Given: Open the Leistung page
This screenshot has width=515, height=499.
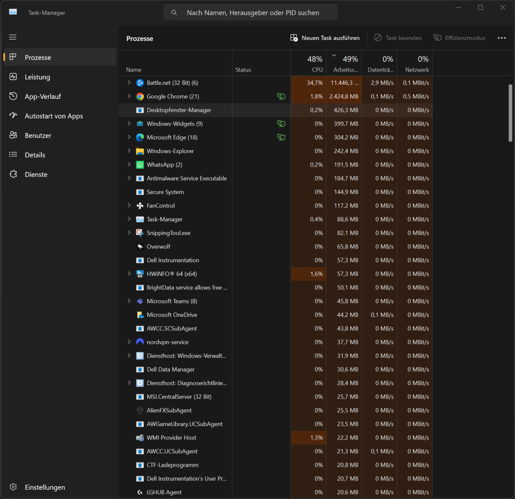Looking at the screenshot, I should 60,77.
